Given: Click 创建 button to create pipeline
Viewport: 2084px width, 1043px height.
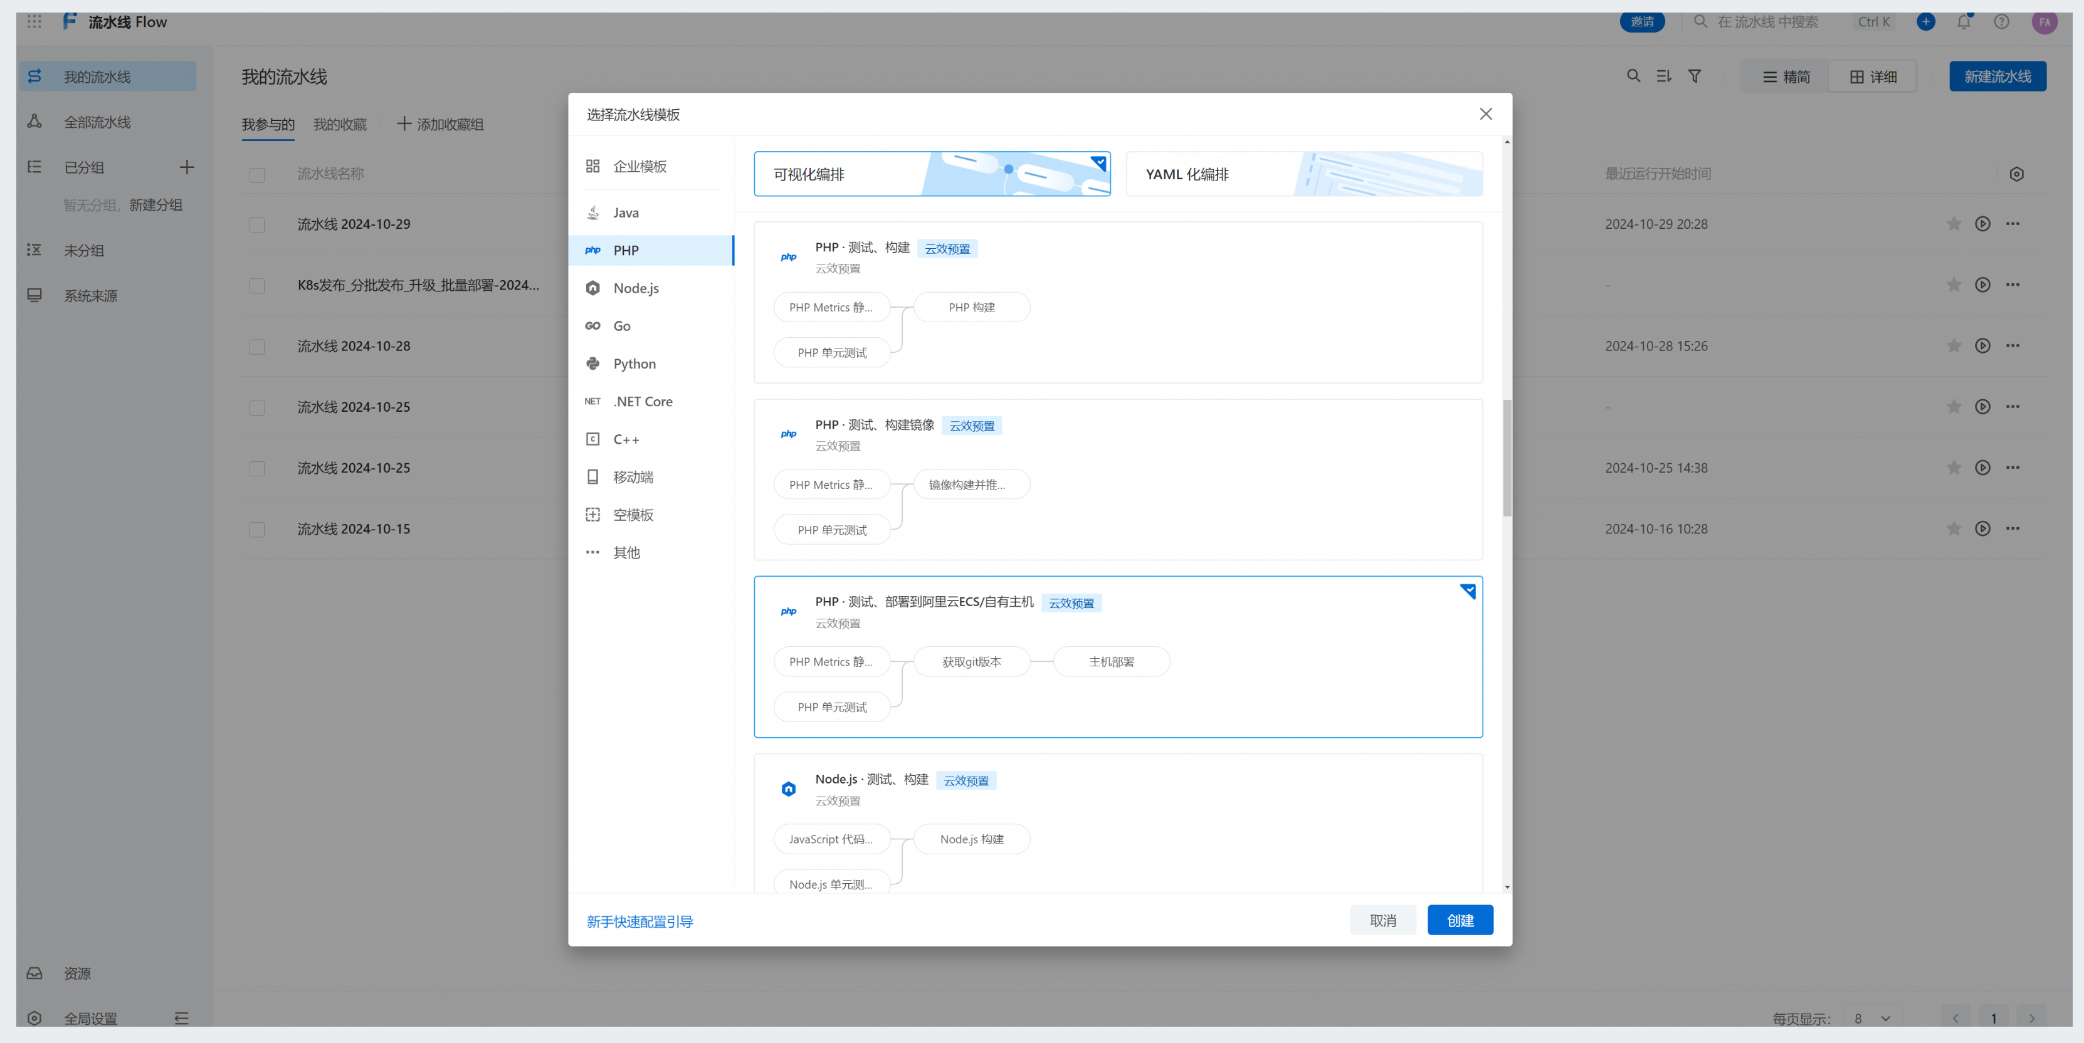Looking at the screenshot, I should pos(1460,920).
